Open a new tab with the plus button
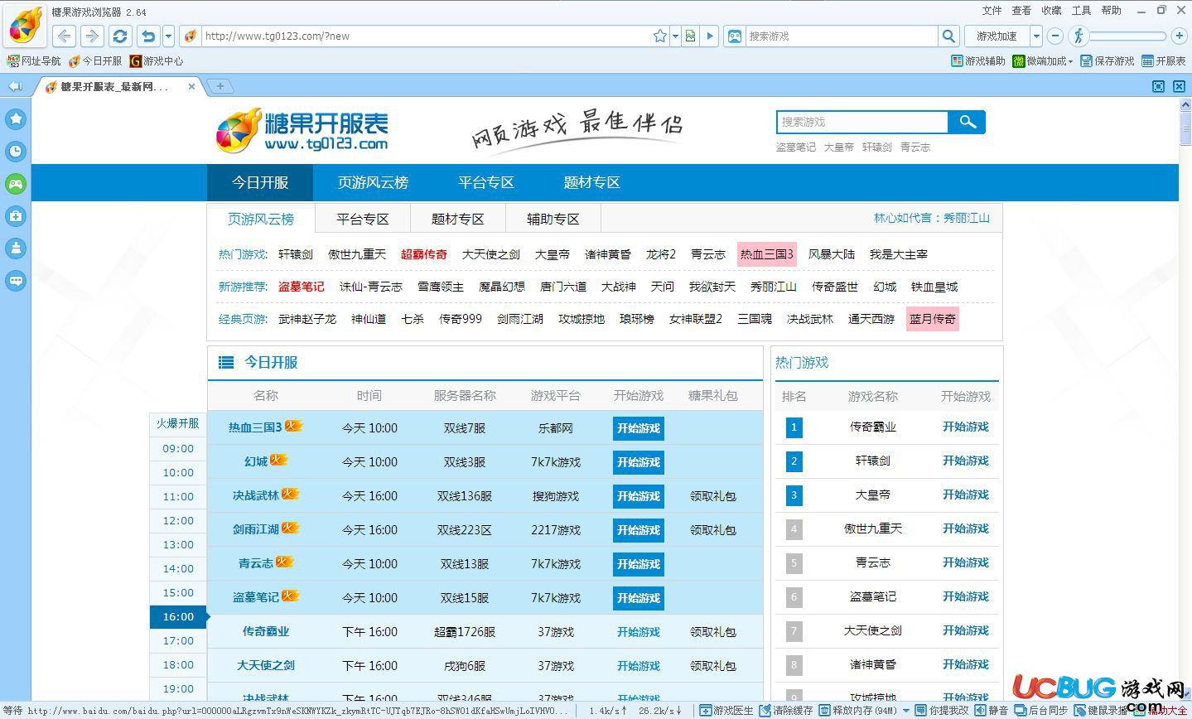The width and height of the screenshot is (1192, 719). tap(220, 86)
